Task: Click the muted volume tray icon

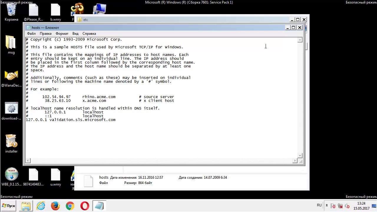Action: tap(347, 206)
